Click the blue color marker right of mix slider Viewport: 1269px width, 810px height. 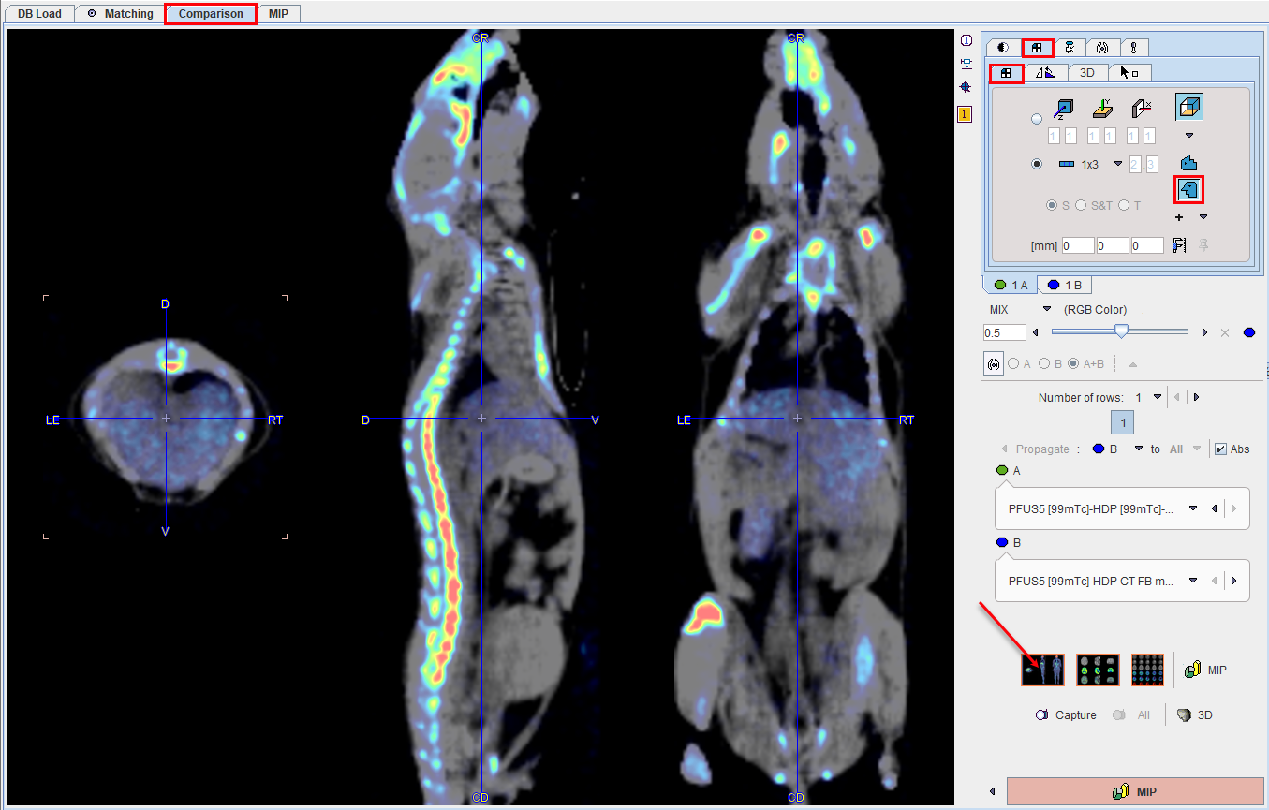point(1248,332)
